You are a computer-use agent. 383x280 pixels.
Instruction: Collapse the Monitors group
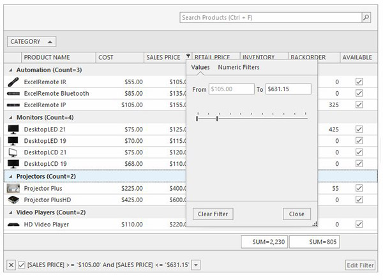point(10,118)
